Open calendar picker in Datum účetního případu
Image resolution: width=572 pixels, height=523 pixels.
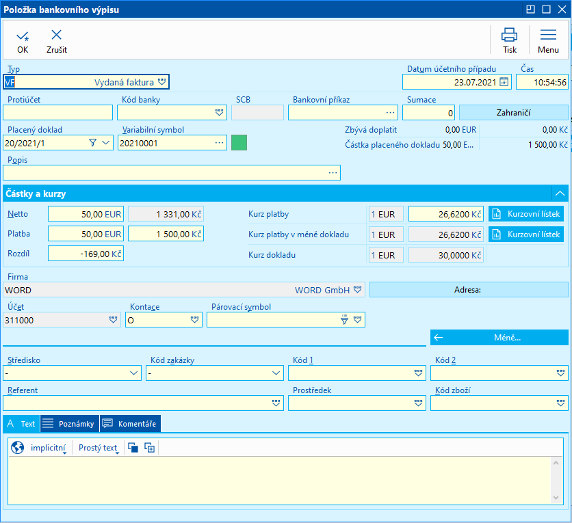(504, 81)
